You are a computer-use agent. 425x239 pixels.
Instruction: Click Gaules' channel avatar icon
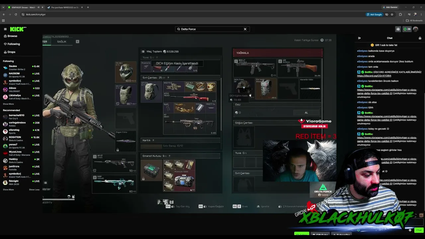5,68
